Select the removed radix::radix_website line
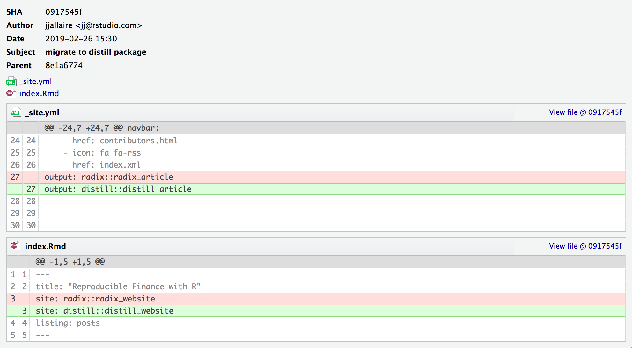 click(x=95, y=299)
